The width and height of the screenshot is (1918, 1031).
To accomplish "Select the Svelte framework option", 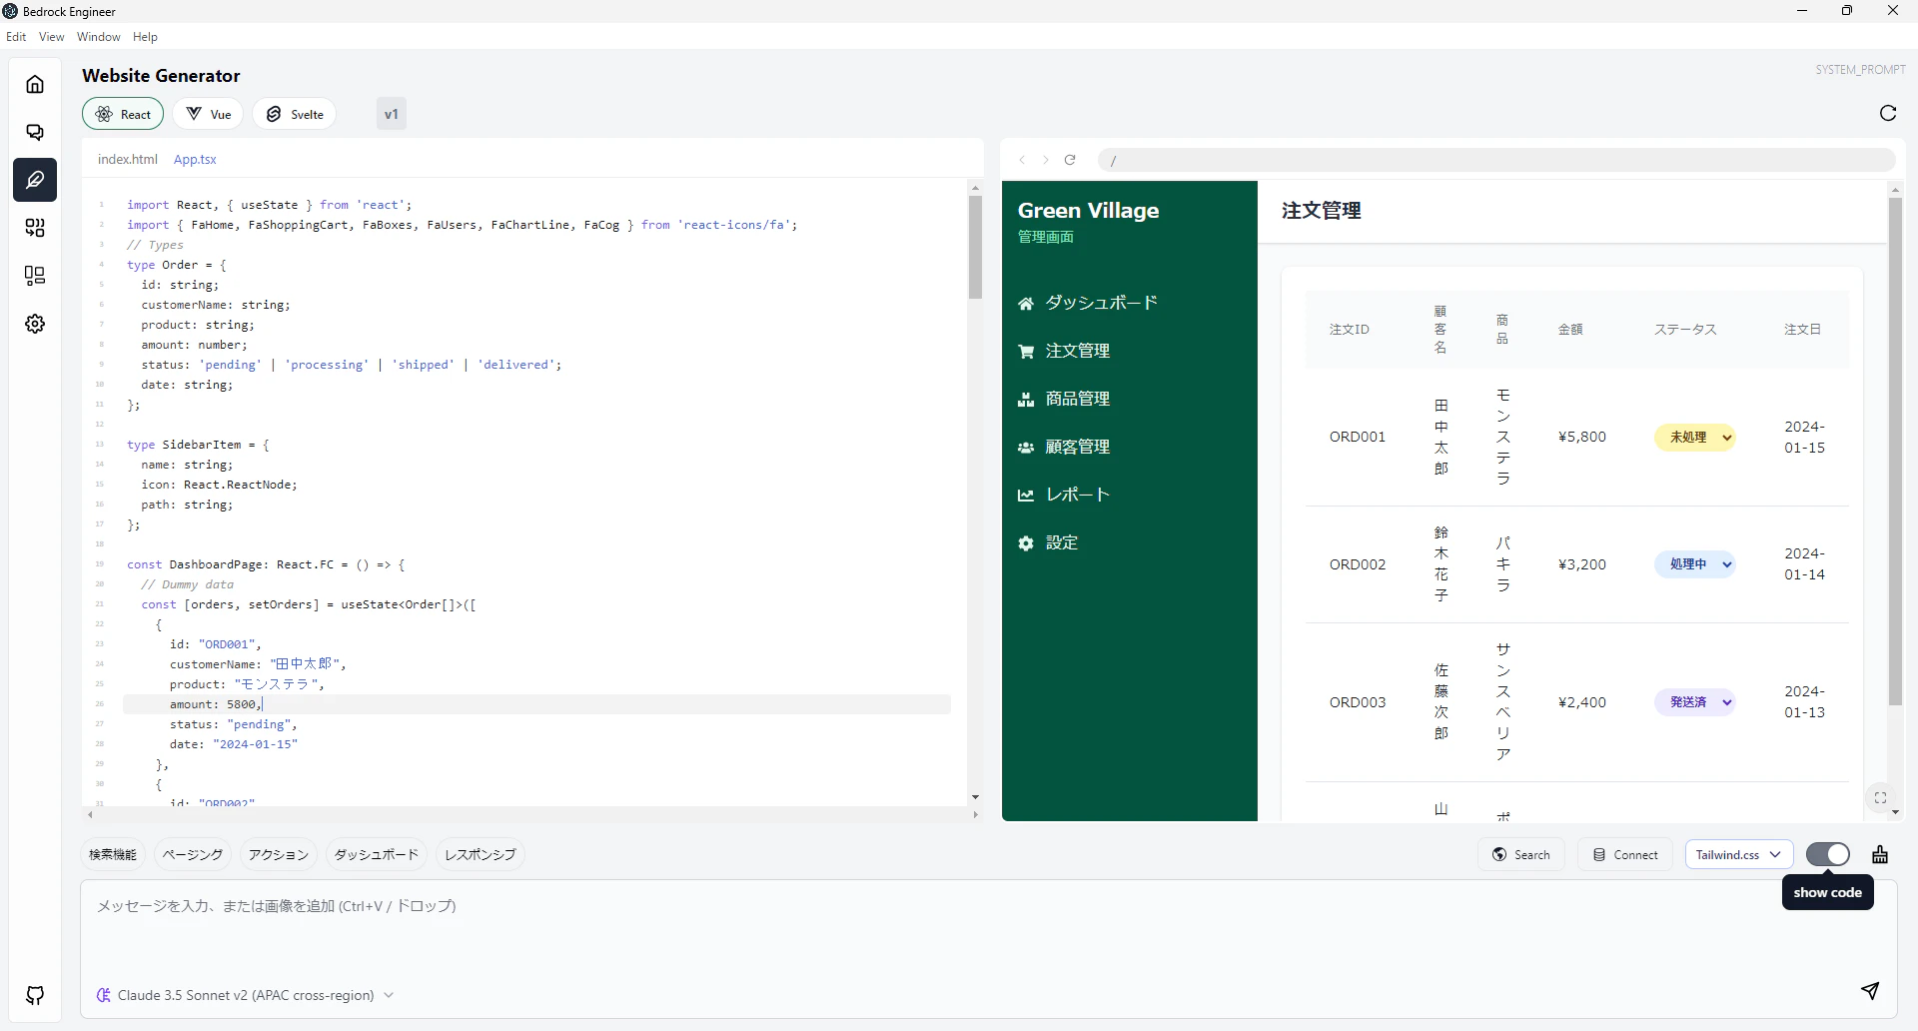I will tap(295, 114).
